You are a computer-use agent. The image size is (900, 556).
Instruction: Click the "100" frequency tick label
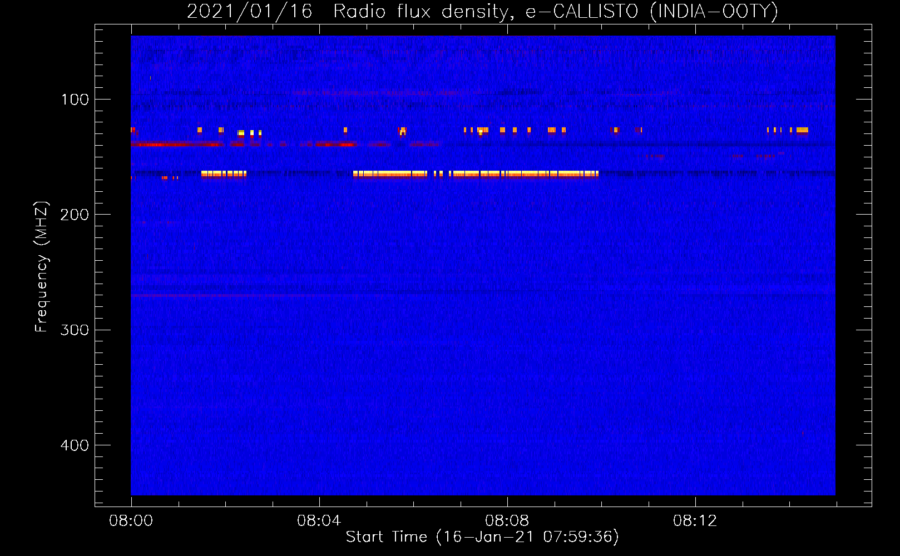tap(75, 100)
